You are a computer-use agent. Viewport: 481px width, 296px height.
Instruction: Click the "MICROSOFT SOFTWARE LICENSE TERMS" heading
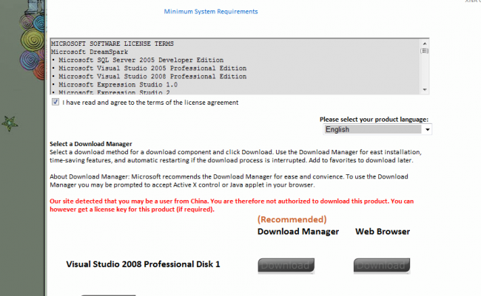click(112, 44)
